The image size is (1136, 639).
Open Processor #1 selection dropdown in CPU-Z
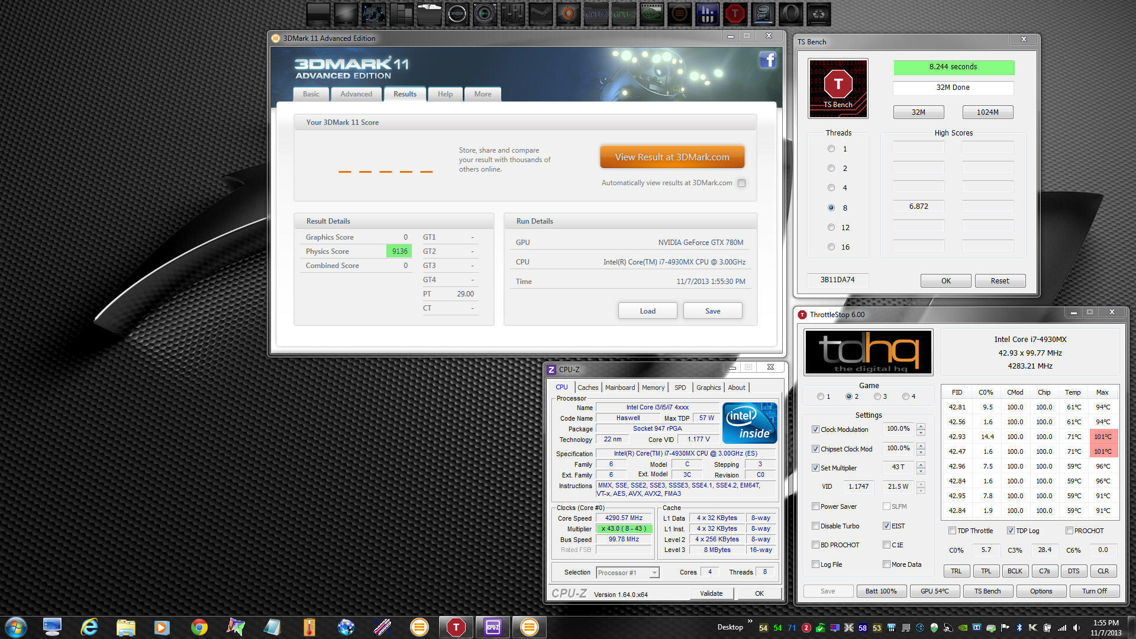[x=628, y=573]
